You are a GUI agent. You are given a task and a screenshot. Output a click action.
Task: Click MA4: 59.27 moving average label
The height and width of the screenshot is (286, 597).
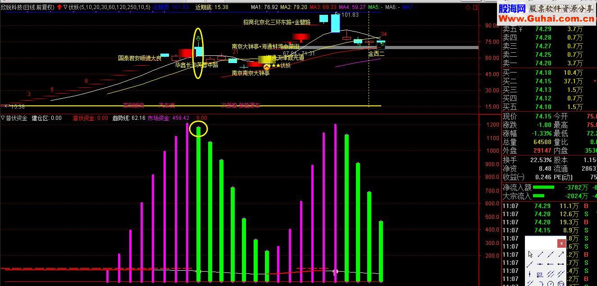coord(352,7)
